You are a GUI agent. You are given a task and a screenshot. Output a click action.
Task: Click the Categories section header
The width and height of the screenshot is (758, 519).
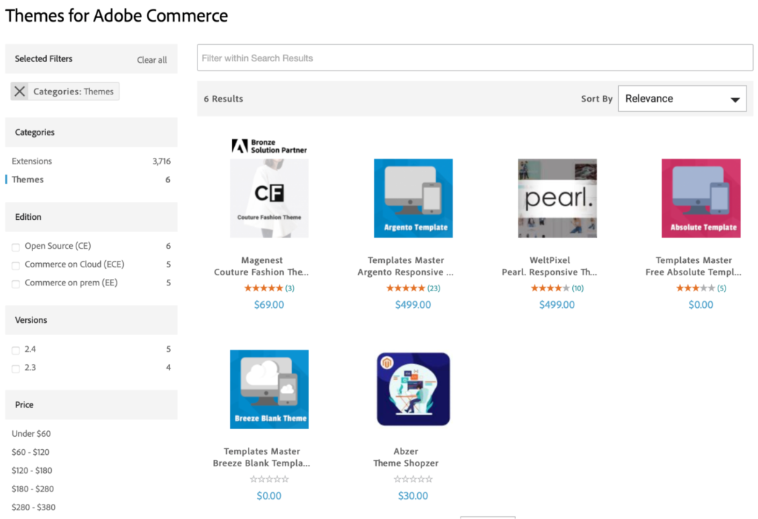[x=92, y=132]
